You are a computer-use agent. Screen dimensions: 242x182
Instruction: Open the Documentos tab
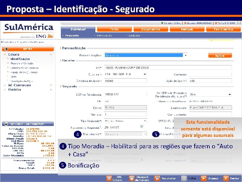pyautogui.click(x=151, y=29)
